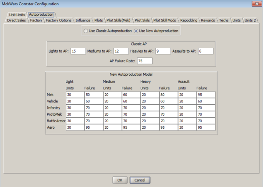
Task: Select Aero Assault Failure field
Action: point(205,127)
